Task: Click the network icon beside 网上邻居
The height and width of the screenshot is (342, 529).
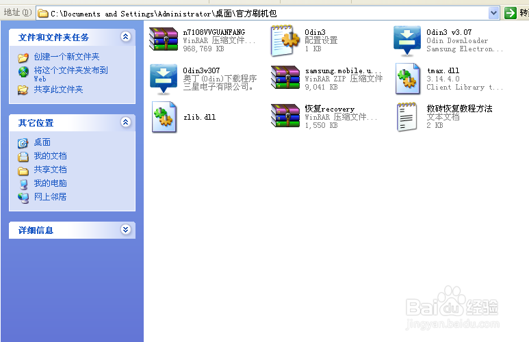Action: point(23,198)
